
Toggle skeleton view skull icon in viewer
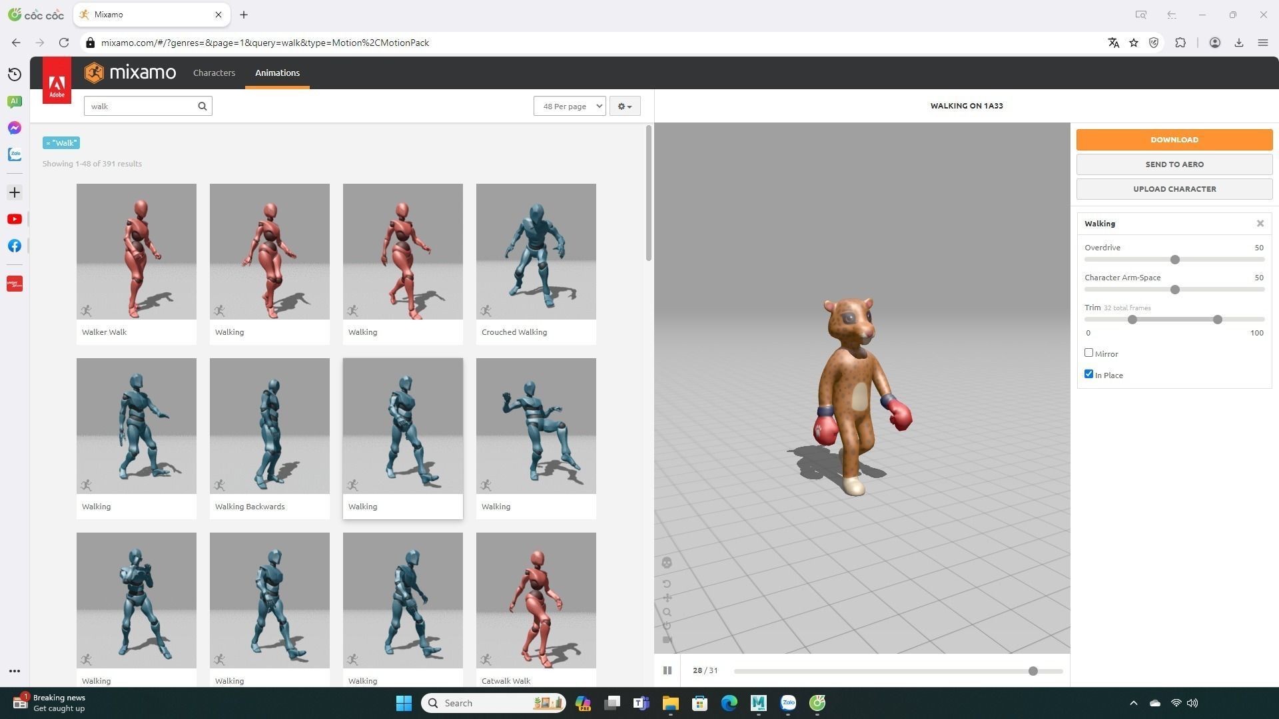point(667,563)
